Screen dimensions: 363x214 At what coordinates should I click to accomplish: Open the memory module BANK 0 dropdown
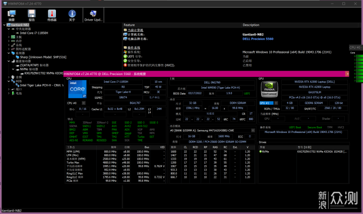coord(212,131)
